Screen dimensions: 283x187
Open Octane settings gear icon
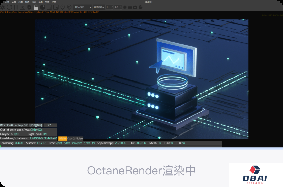pyautogui.click(x=29, y=7)
